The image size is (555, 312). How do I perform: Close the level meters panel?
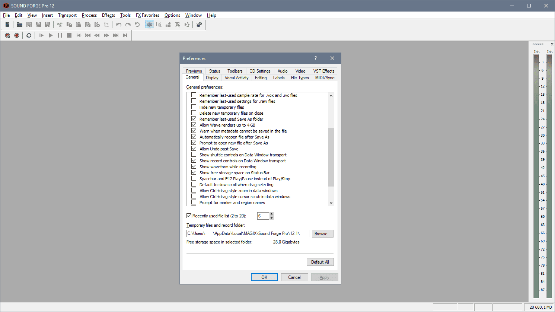coord(552,44)
